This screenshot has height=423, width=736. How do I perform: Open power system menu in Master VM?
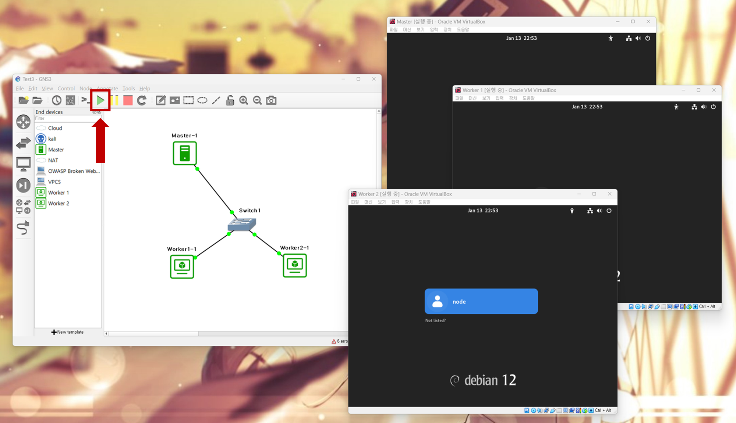(x=648, y=38)
